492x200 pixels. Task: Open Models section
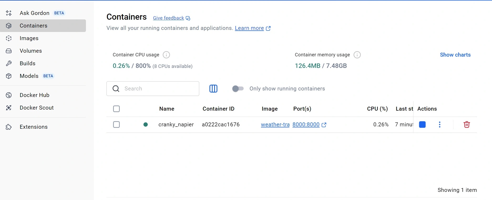coord(43,76)
